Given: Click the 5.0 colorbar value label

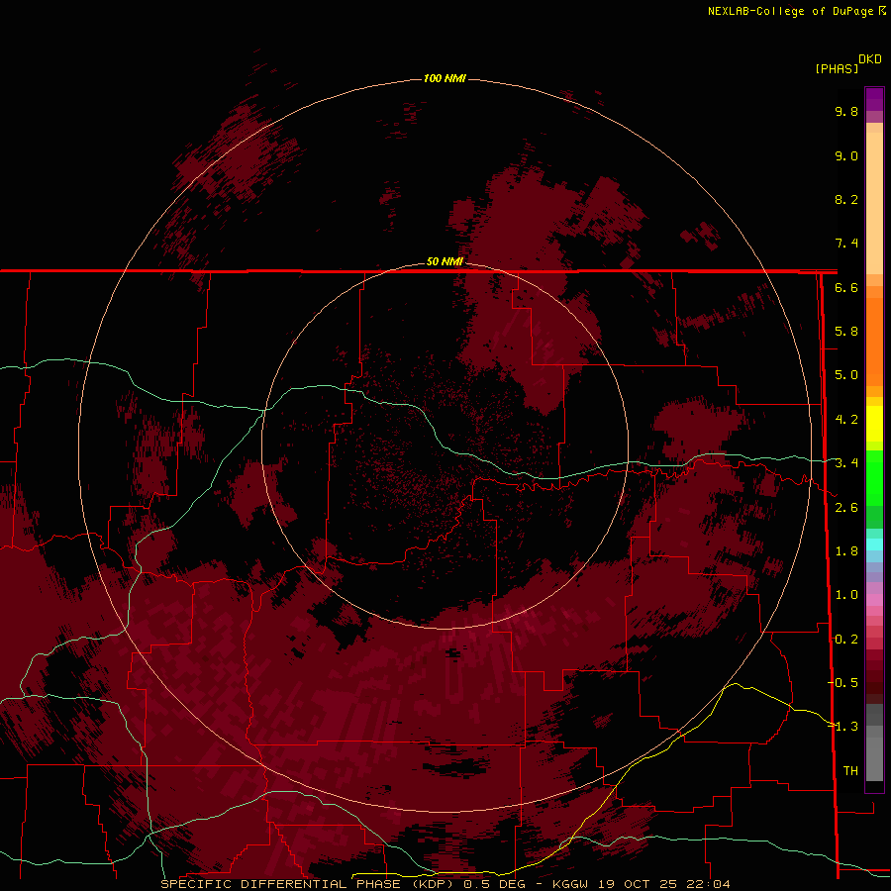Looking at the screenshot, I should point(846,375).
